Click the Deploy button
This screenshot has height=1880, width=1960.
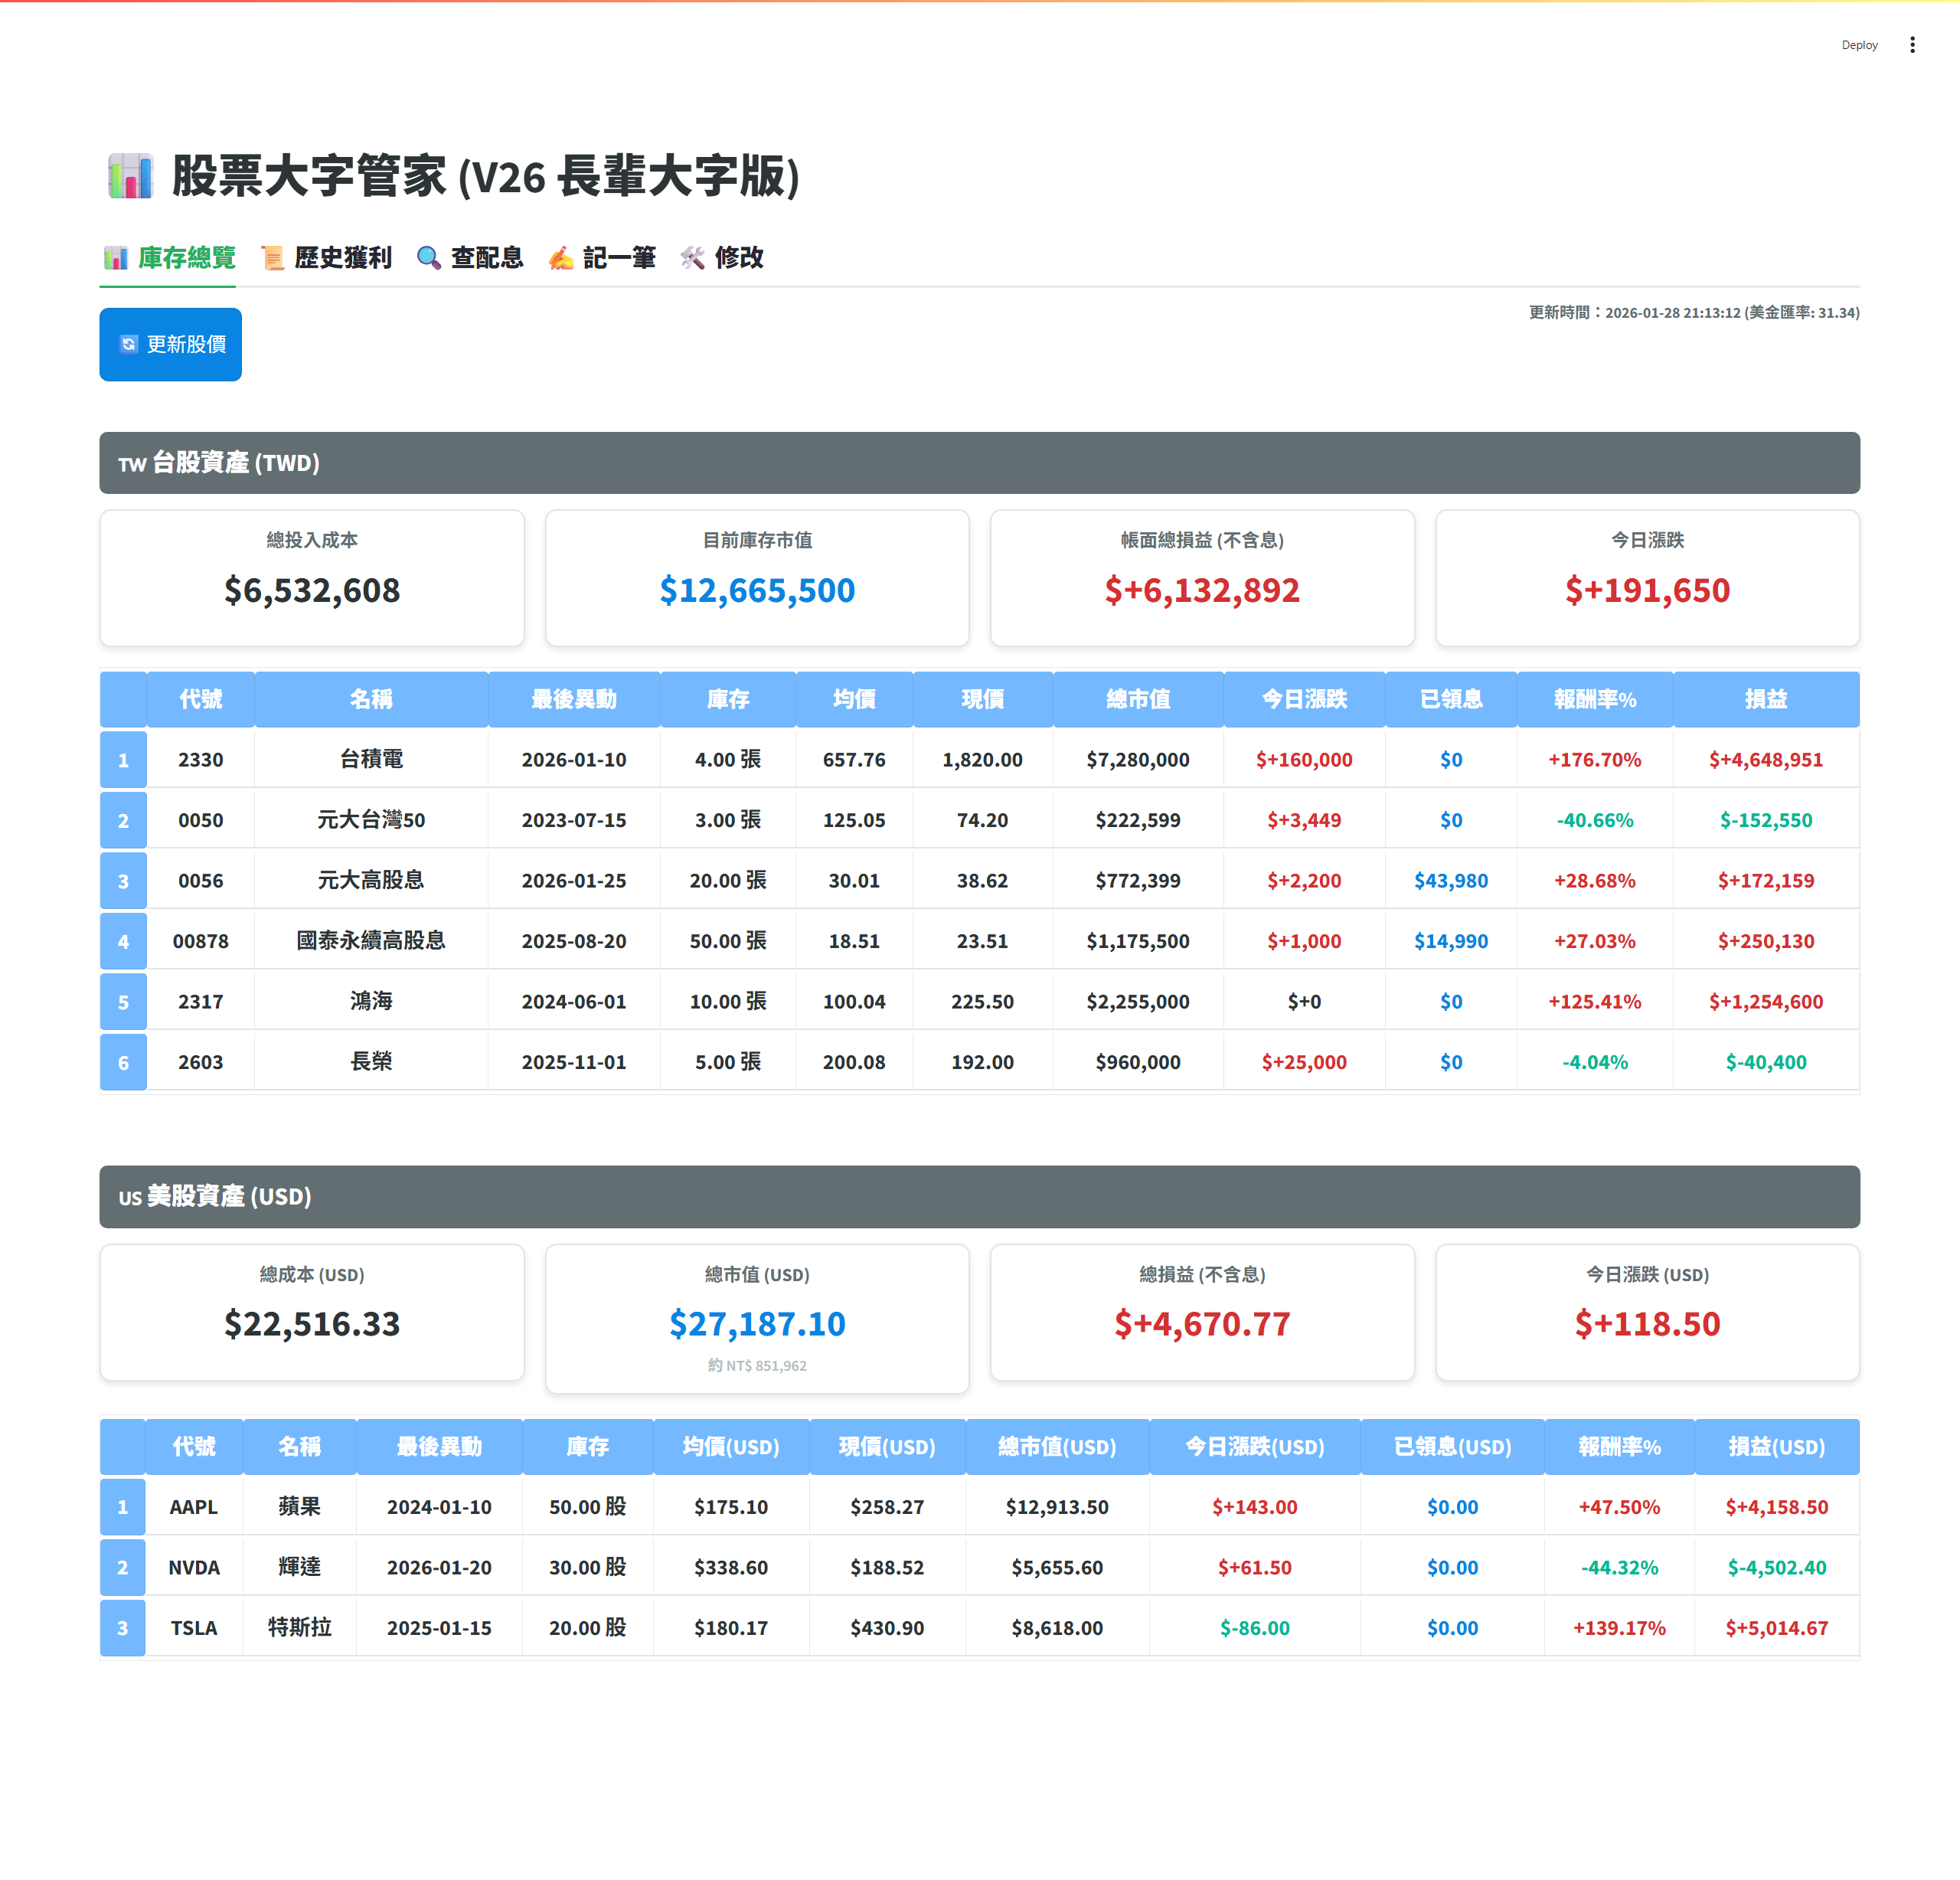[1858, 45]
